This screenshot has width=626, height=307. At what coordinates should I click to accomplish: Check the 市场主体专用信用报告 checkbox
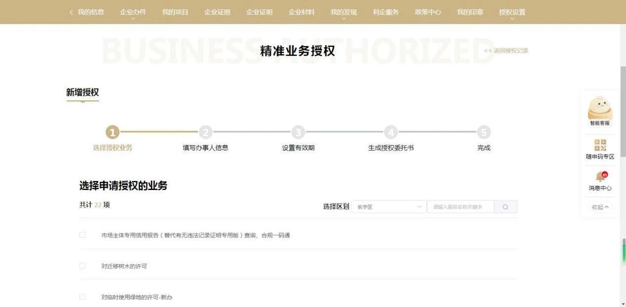[x=82, y=235]
